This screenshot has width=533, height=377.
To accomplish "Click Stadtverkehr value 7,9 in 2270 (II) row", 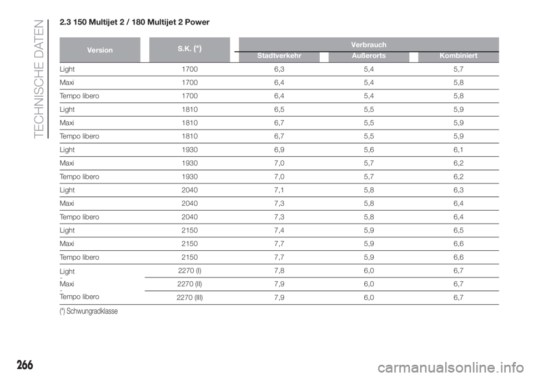I will (x=279, y=284).
